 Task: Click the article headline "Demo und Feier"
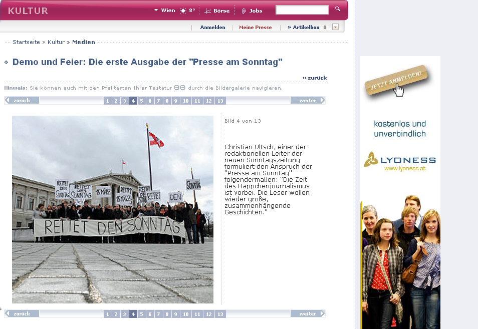coord(147,62)
